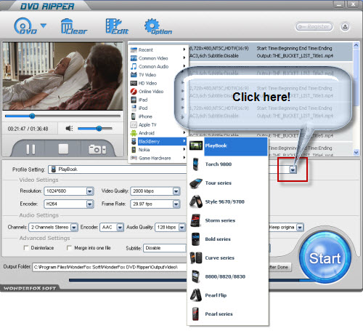The image size is (363, 331).
Task: Click the Subtitle Disable field
Action: click(x=165, y=248)
